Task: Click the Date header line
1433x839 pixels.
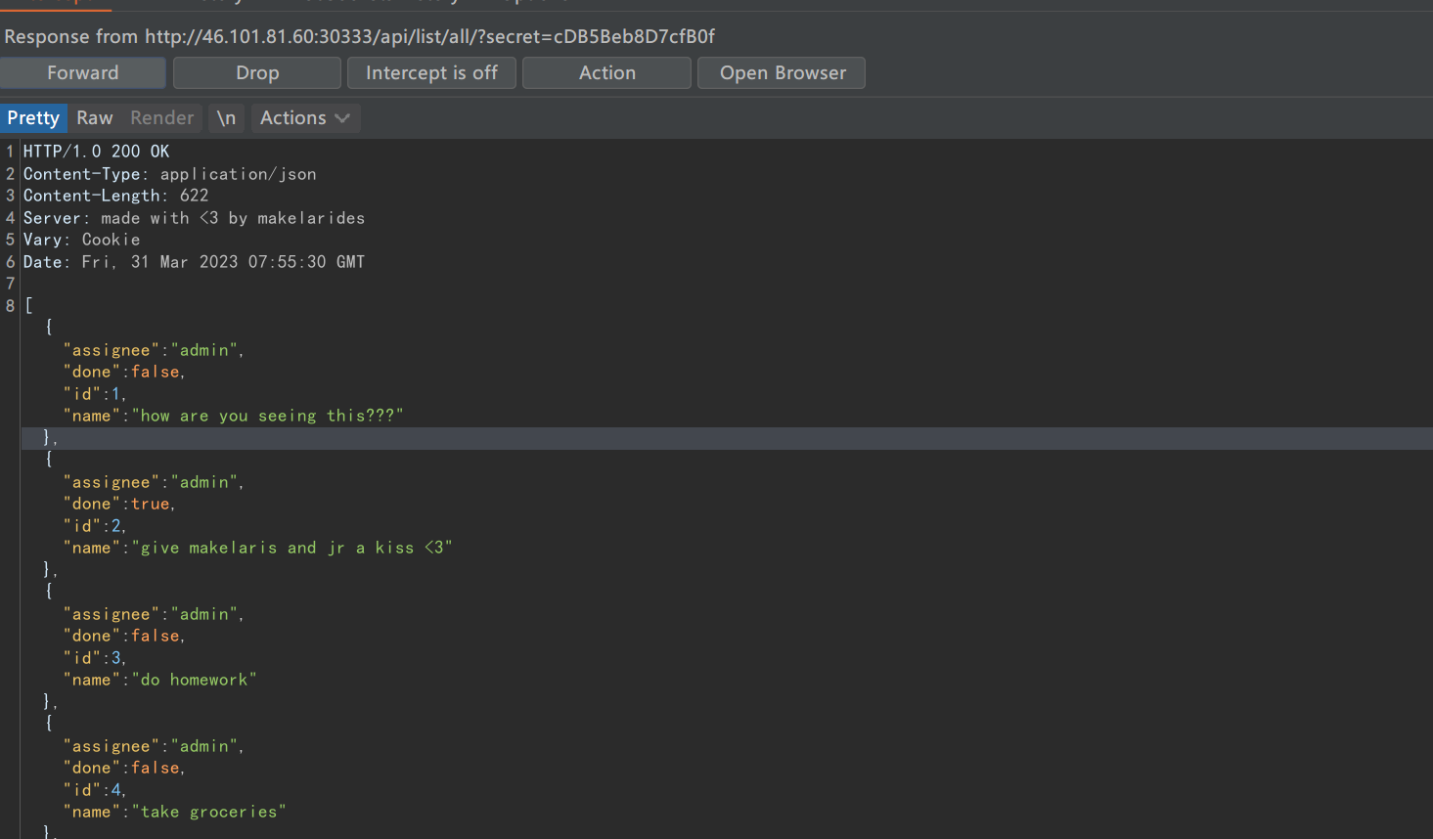Action: click(x=194, y=262)
